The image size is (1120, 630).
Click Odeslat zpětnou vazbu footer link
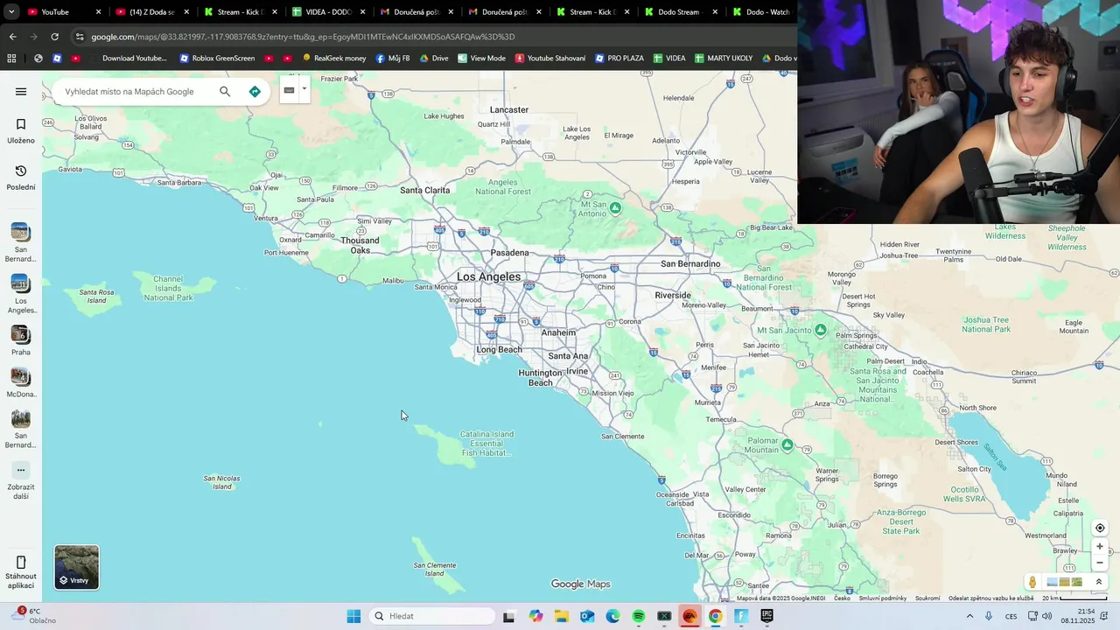pyautogui.click(x=991, y=598)
